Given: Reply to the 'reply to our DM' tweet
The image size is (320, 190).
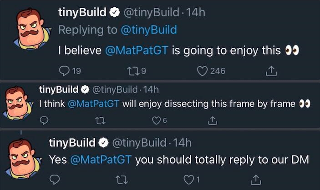Looking at the screenshot, I should [x=54, y=179].
